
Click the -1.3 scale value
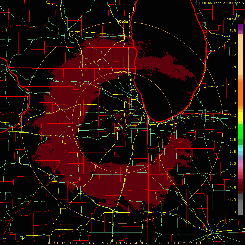tap(232, 200)
